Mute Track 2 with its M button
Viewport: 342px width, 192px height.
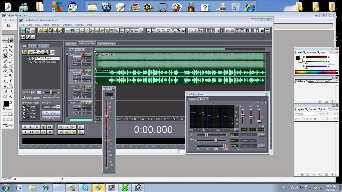pos(90,70)
